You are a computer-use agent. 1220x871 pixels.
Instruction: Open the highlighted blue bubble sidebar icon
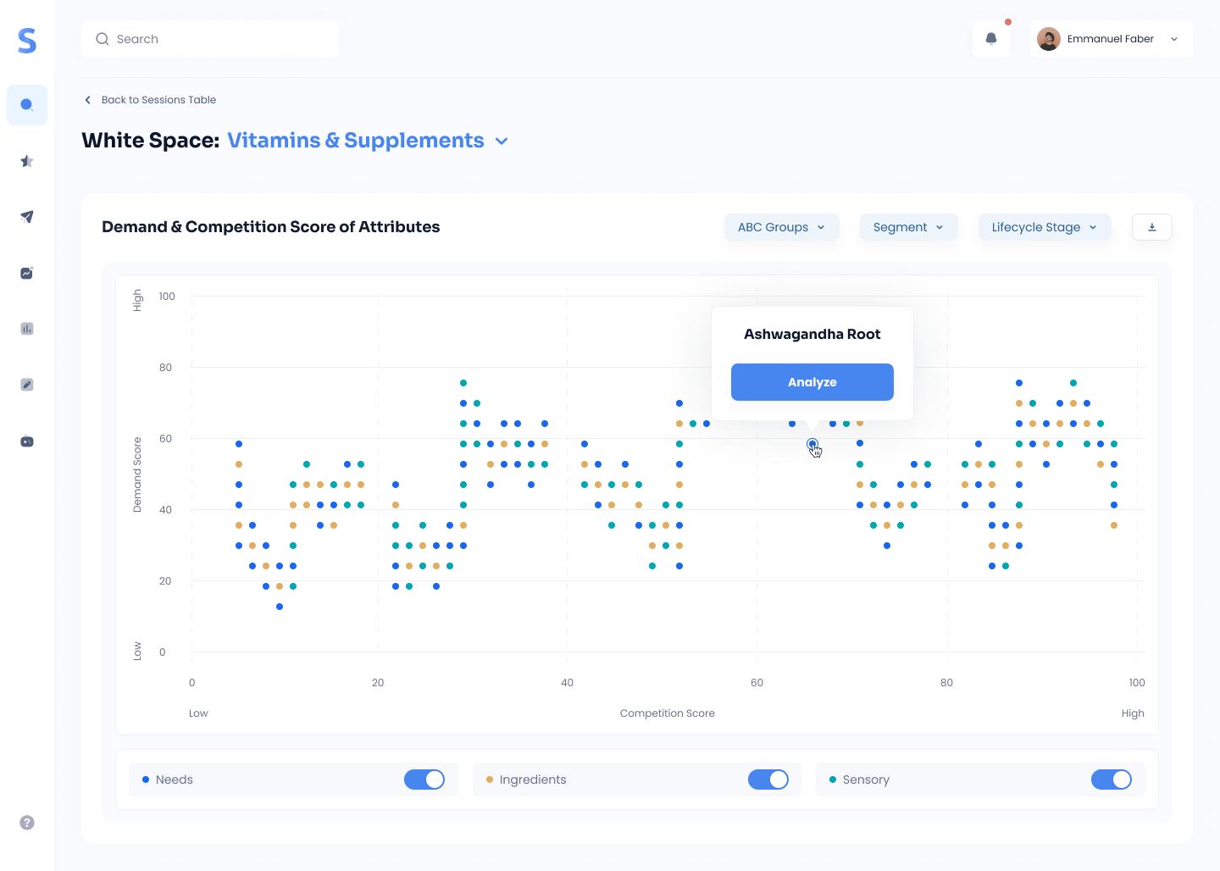pos(27,105)
